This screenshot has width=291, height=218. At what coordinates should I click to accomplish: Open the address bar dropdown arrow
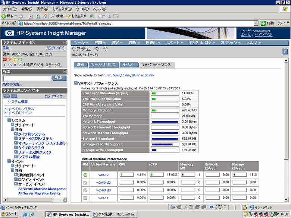[256, 23]
